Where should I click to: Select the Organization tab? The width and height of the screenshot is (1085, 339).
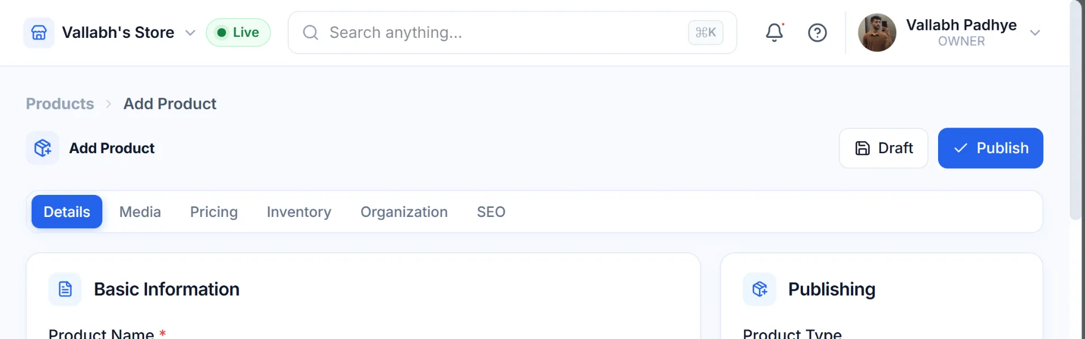click(x=404, y=212)
